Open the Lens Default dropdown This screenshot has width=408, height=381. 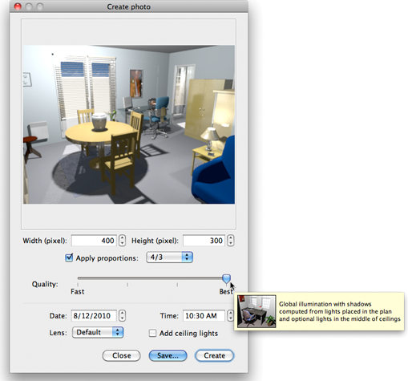98,332
